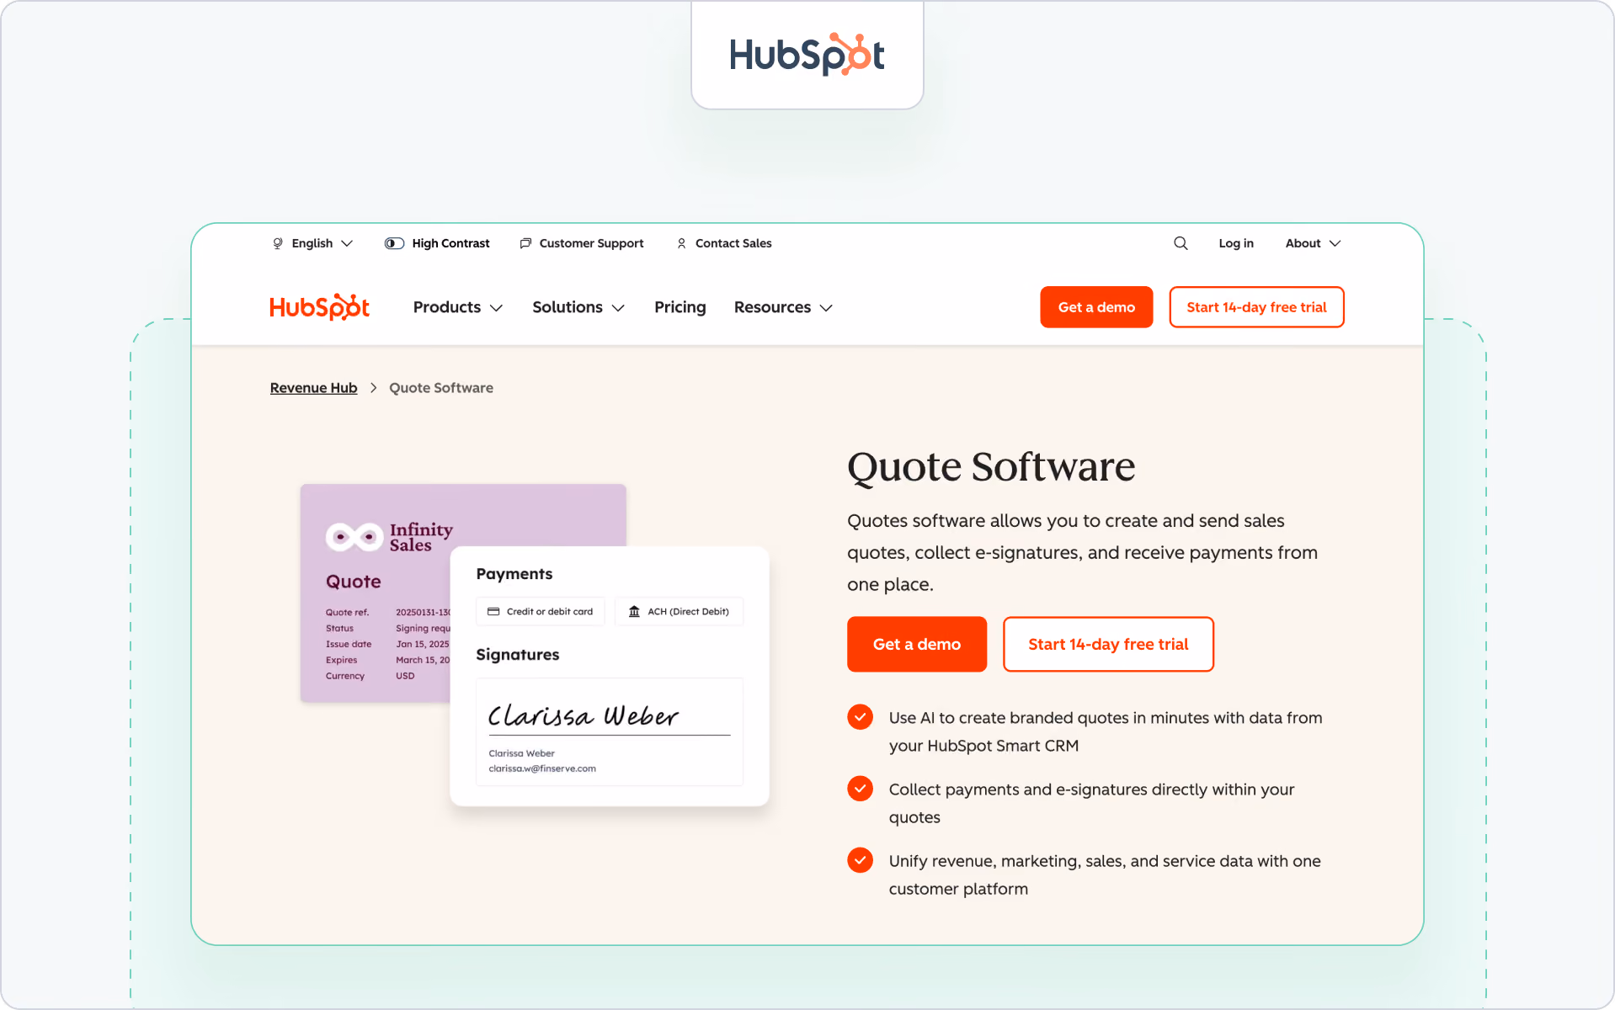This screenshot has height=1010, width=1615.
Task: Click the Currency label on quote card
Action: pyautogui.click(x=345, y=676)
